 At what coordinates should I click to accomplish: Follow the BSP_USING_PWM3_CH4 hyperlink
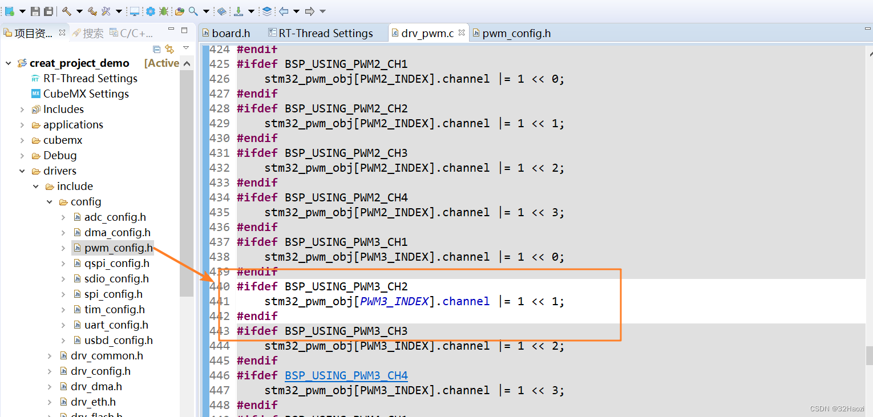click(x=346, y=375)
